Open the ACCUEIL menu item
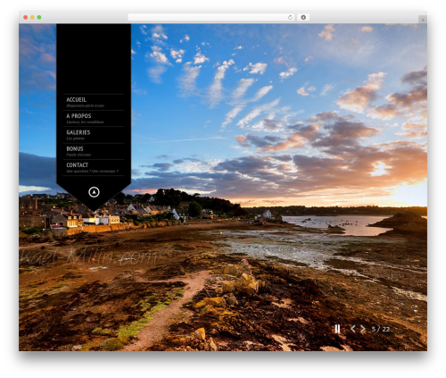The width and height of the screenshot is (446, 378). click(x=94, y=102)
